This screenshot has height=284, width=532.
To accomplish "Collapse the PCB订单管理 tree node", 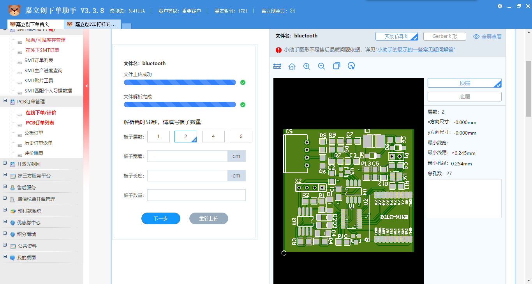I will tap(5, 101).
